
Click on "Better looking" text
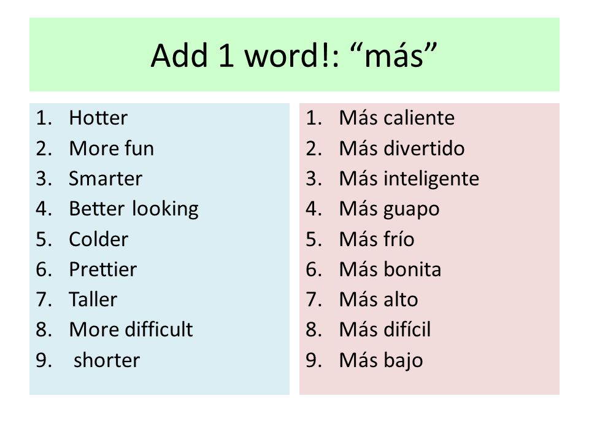(134, 209)
